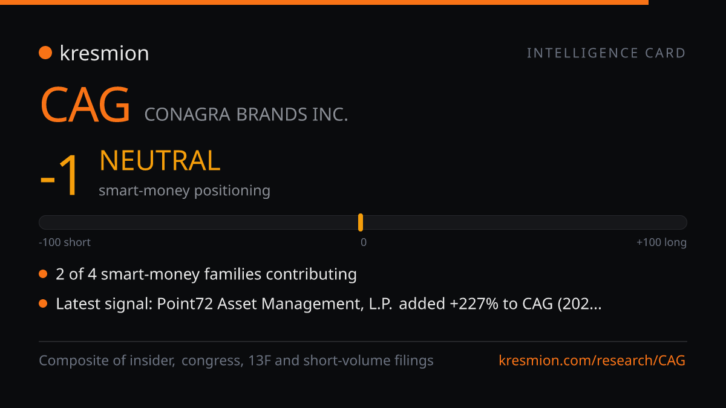Screen dimensions: 726x408
Task: Click the 2 of 4 smart-money families text
Action: click(x=206, y=274)
